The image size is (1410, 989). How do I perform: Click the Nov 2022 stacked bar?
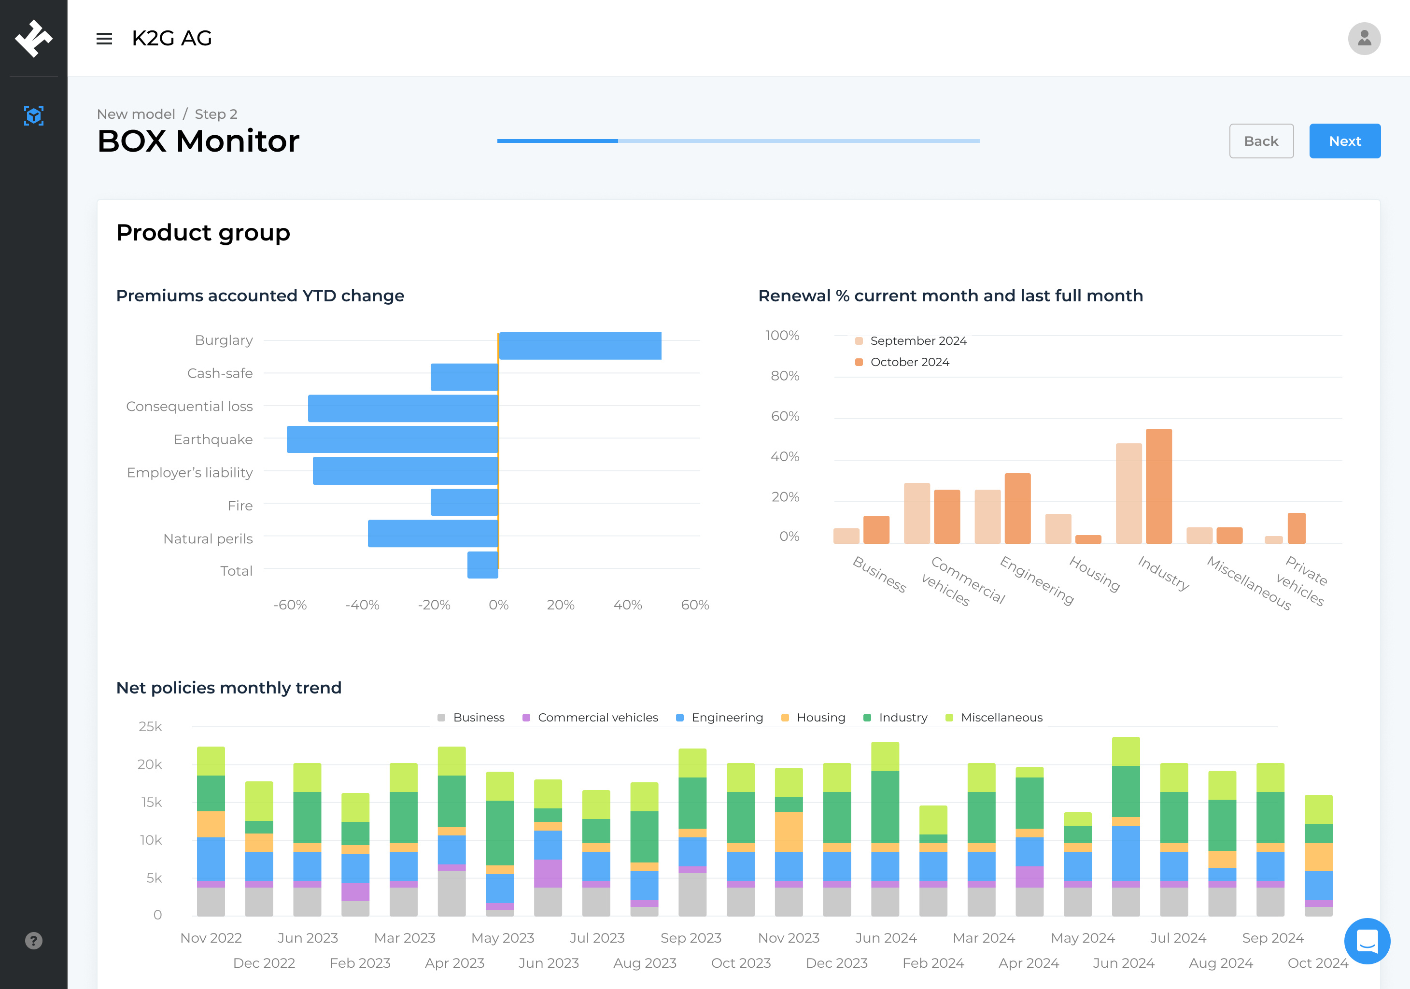coord(211,831)
